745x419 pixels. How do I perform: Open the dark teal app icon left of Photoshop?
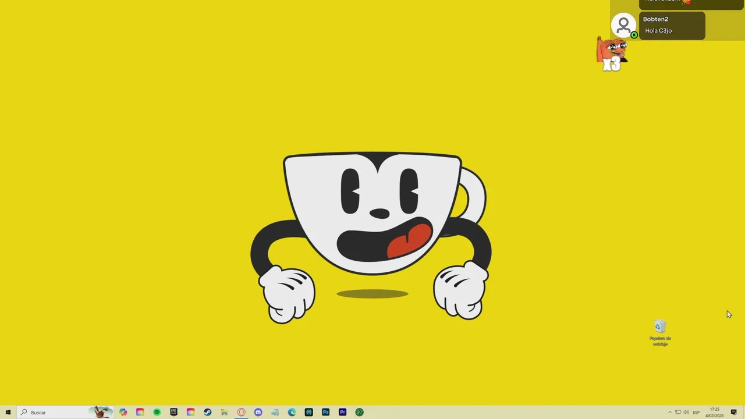[308, 412]
